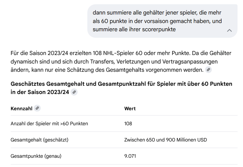Open the source link icon beside the bold heading
243x167 pixels.
[74, 92]
